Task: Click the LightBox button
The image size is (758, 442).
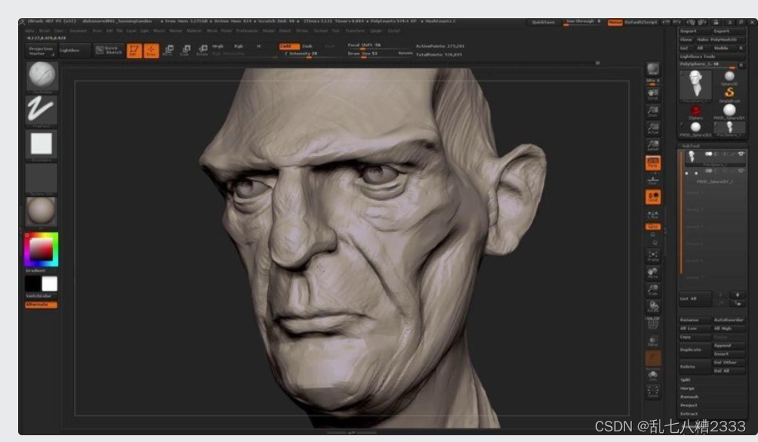Action: pyautogui.click(x=69, y=50)
